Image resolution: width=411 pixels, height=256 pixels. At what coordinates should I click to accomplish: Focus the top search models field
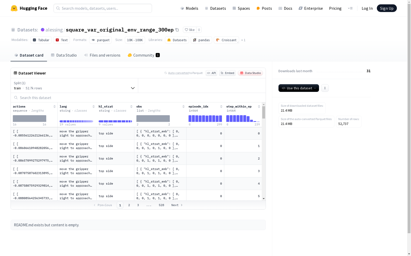103,8
